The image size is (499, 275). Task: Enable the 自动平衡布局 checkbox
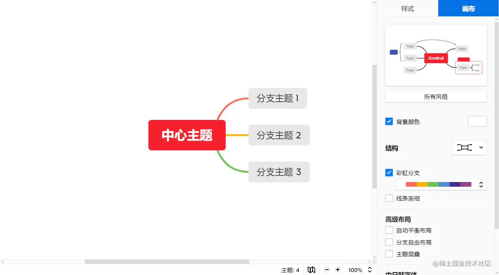coord(389,230)
